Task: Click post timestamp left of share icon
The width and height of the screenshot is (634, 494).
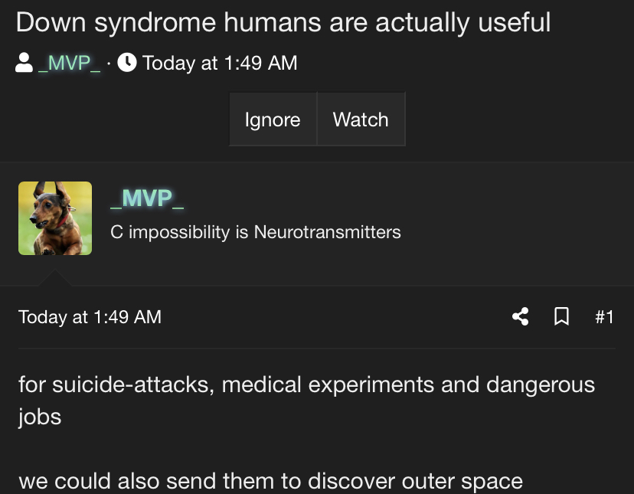Action: [90, 317]
